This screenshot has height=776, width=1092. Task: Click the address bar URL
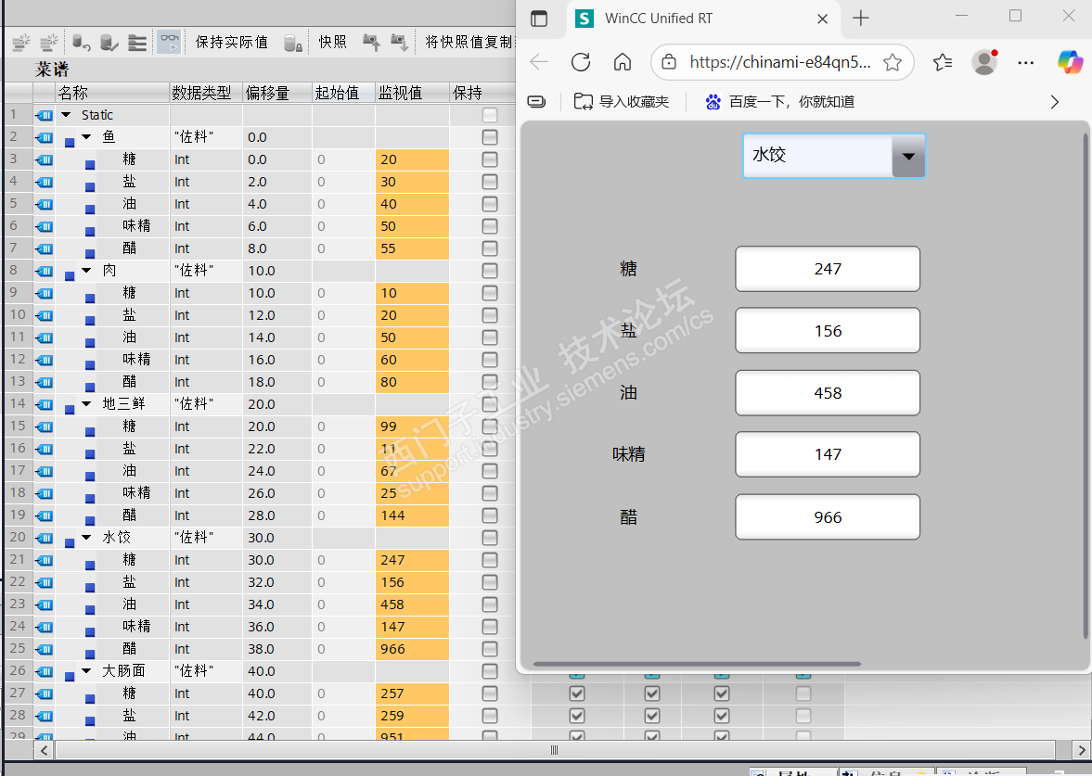(x=780, y=63)
